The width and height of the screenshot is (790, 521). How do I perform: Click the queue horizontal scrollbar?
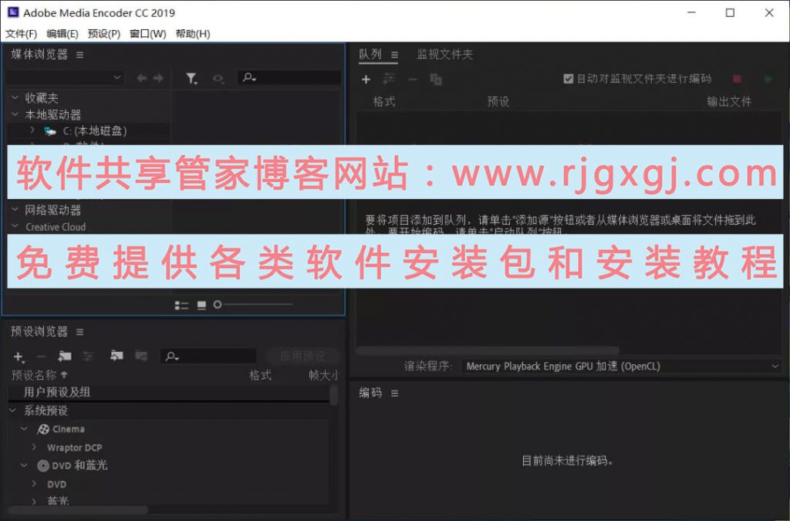(488, 350)
